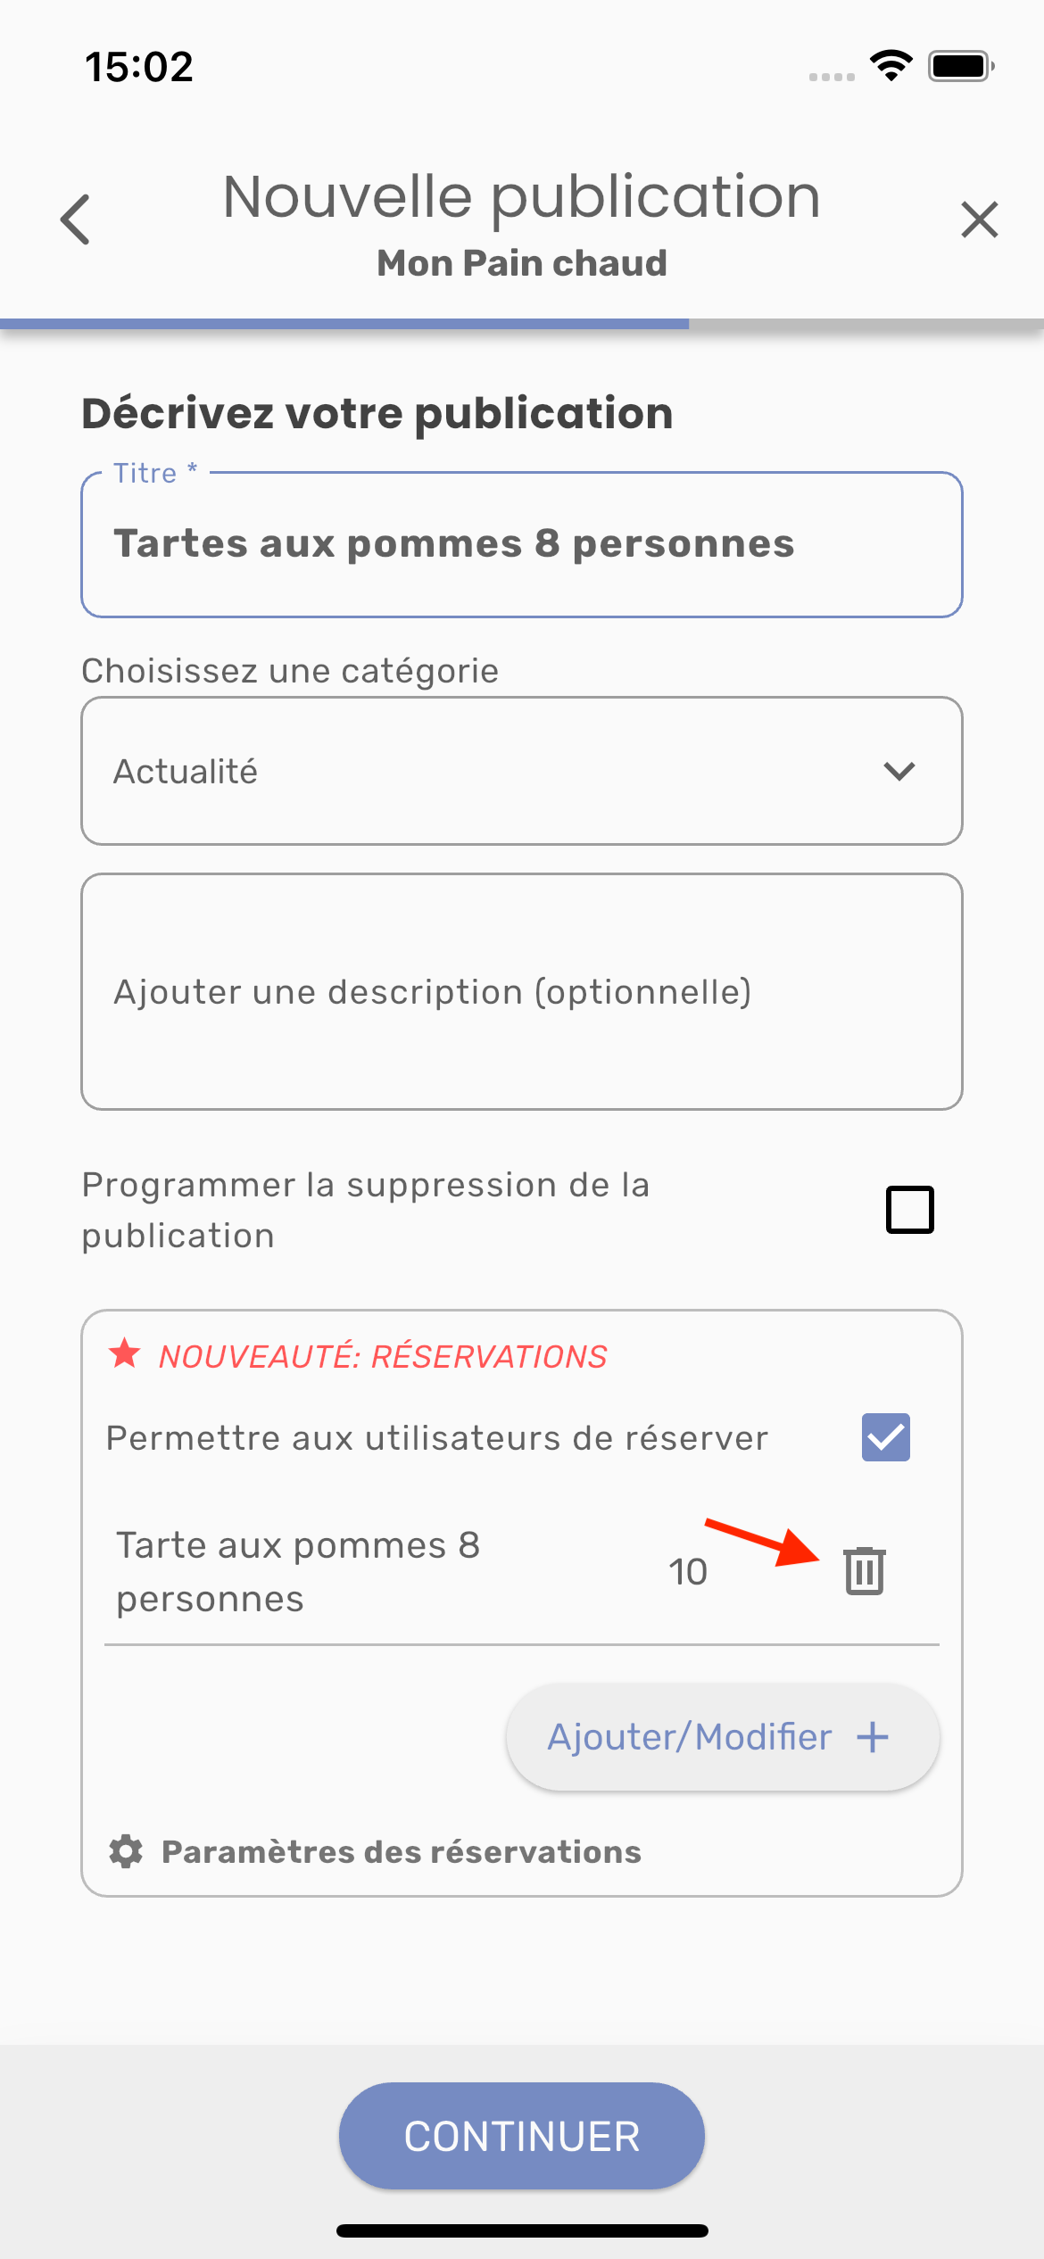Screen dimensions: 1044x2259
Task: Select the quantity 10 of the reservation item
Action: 688,1571
